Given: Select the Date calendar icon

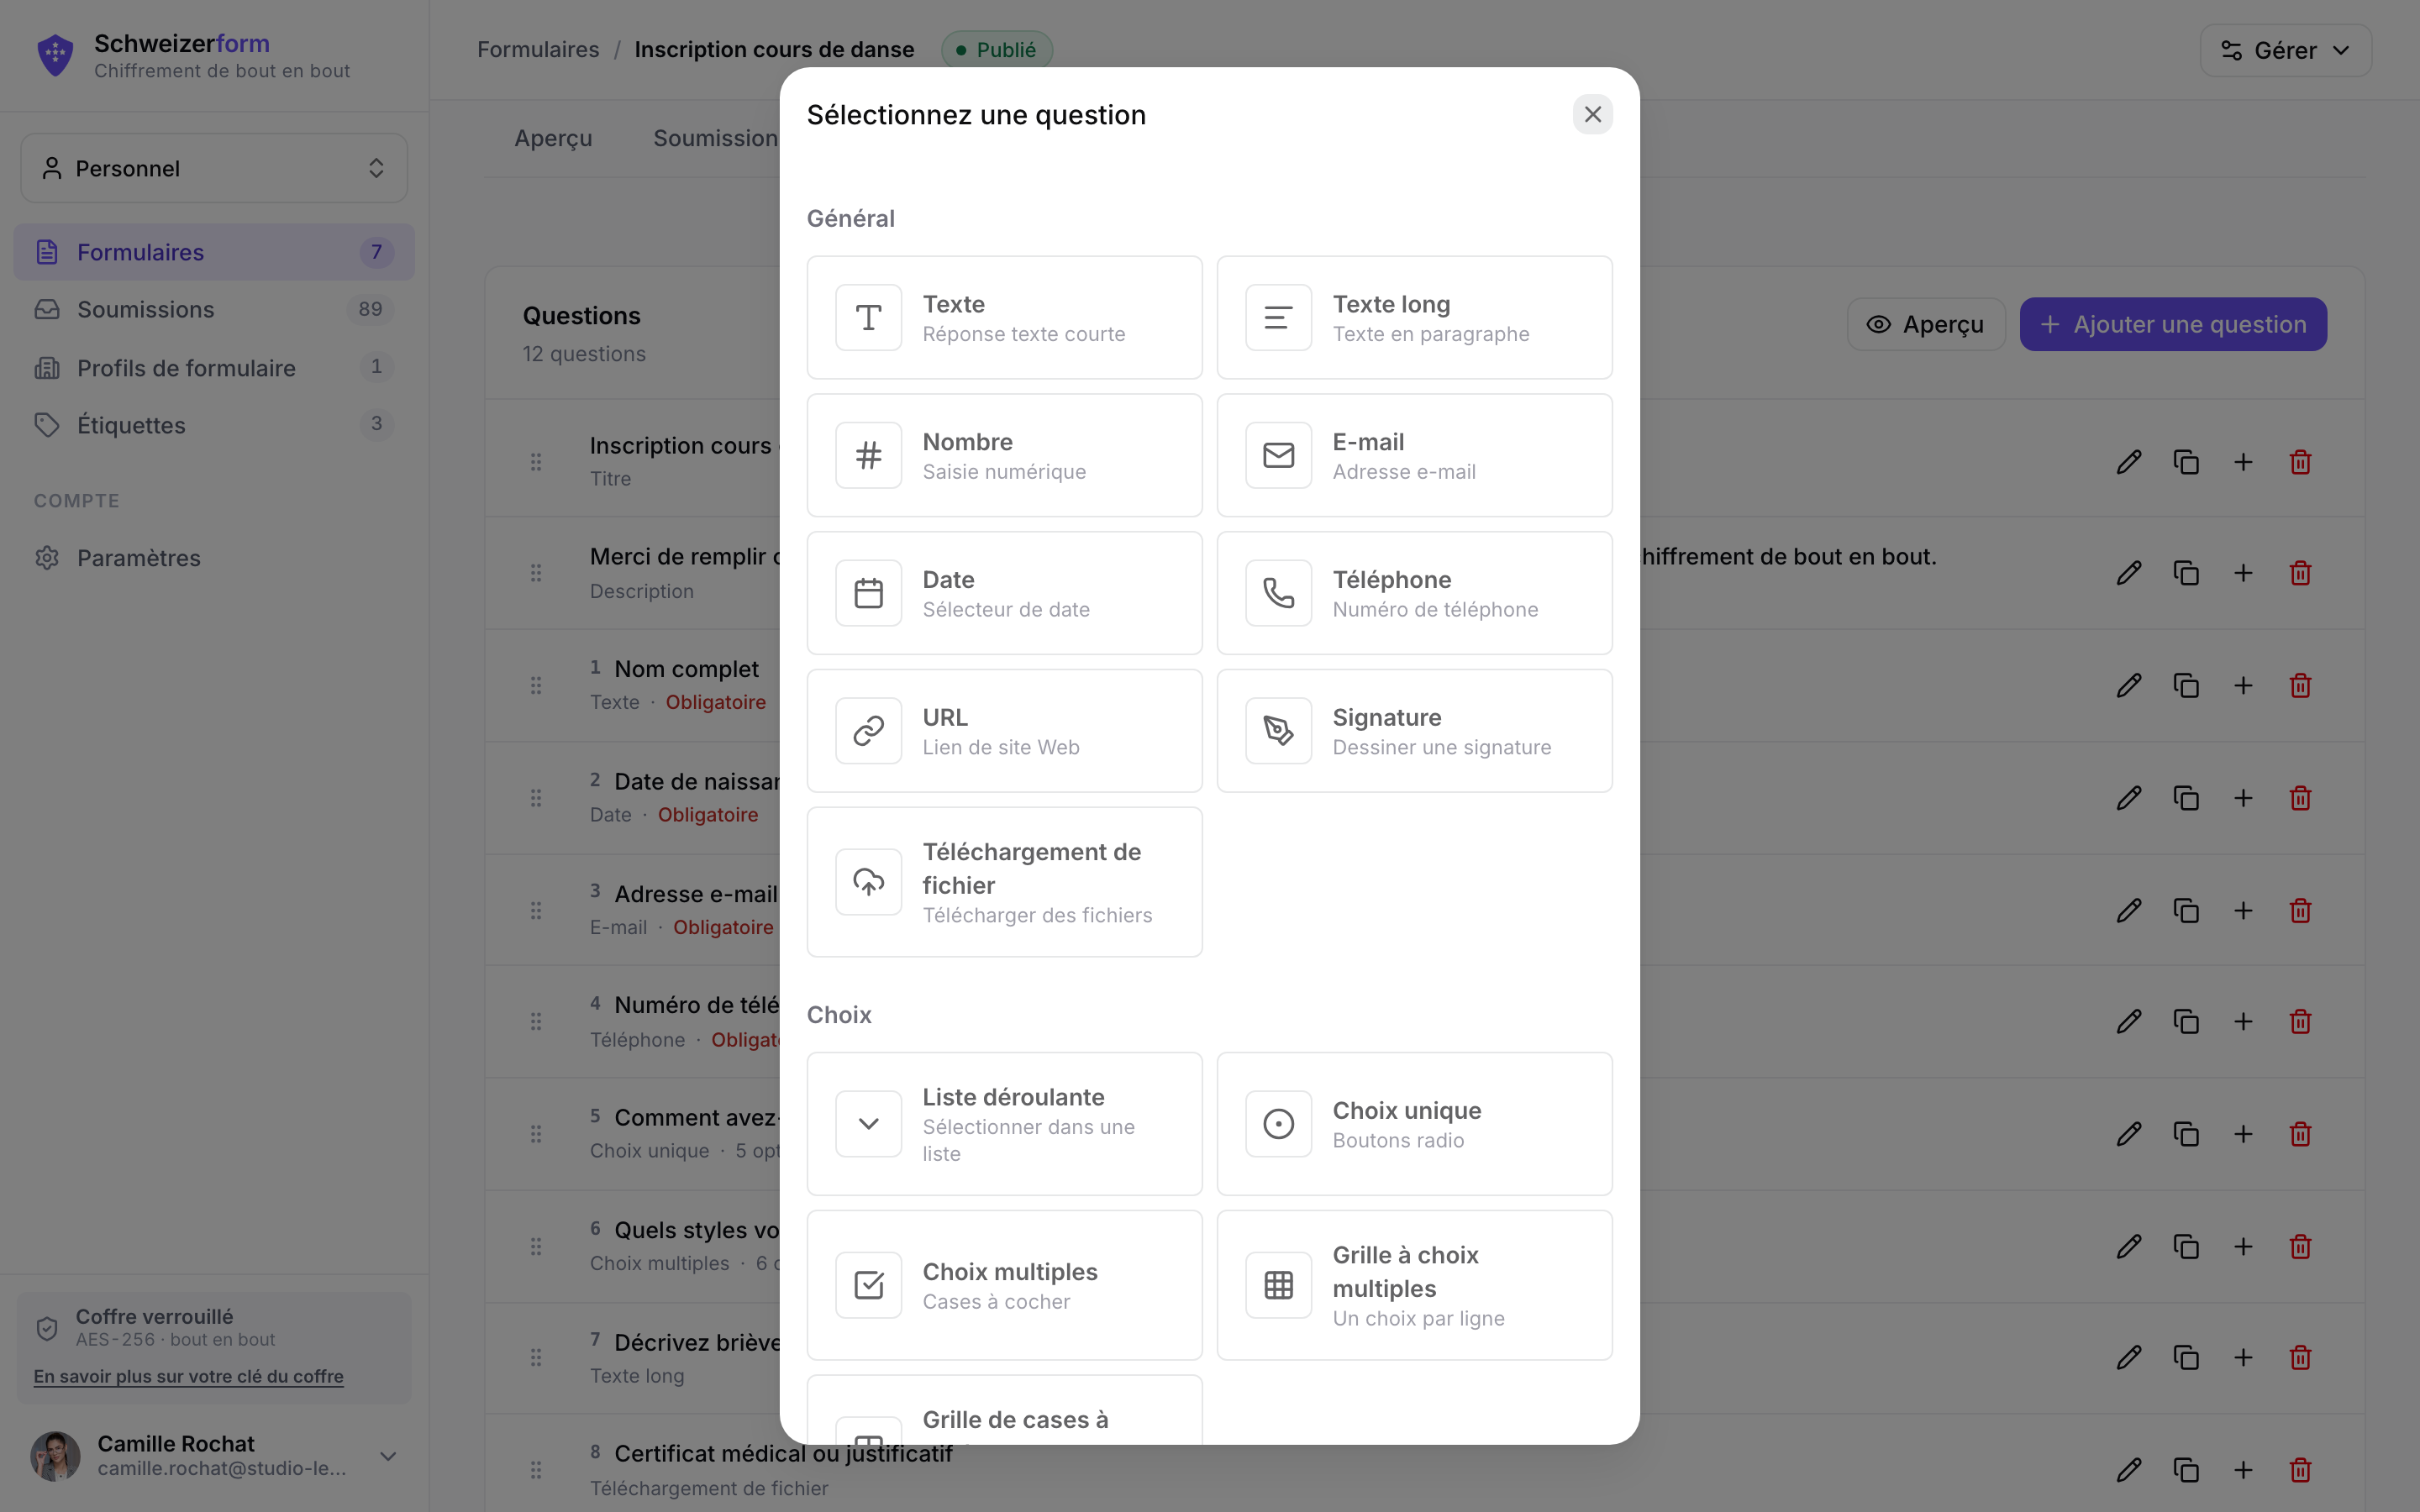Looking at the screenshot, I should tap(868, 593).
